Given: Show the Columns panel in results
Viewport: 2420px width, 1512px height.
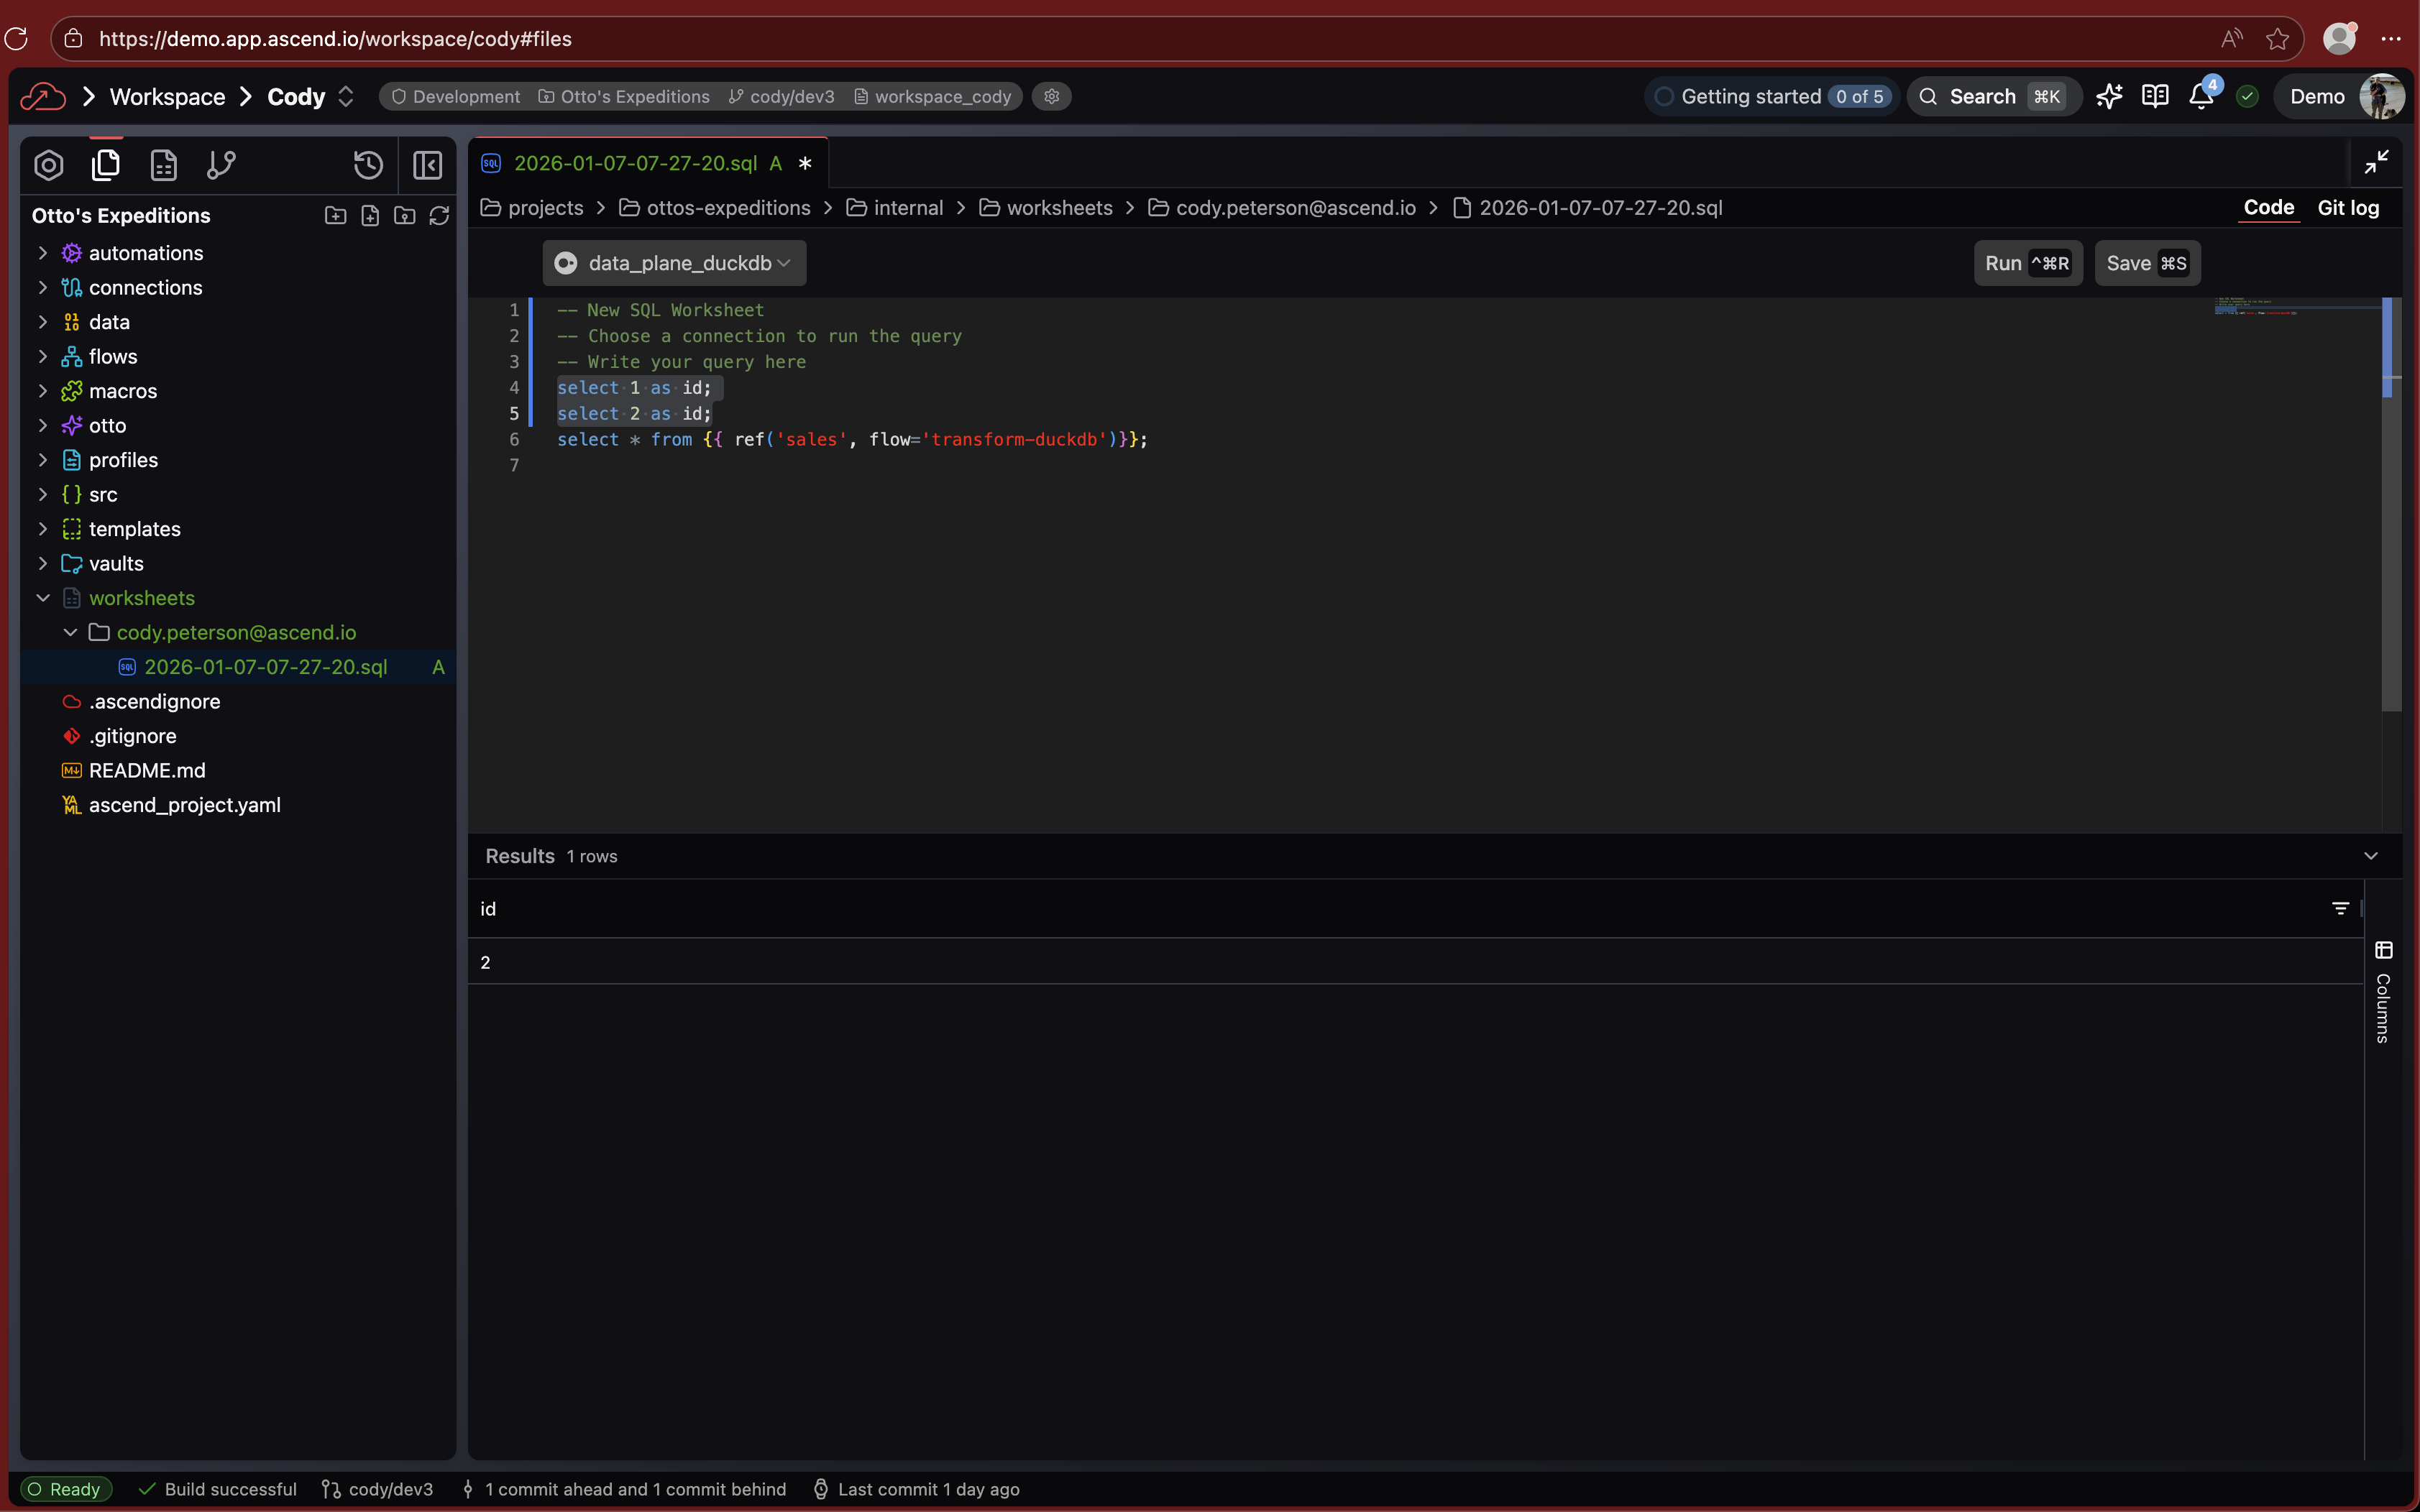Looking at the screenshot, I should coord(2384,951).
